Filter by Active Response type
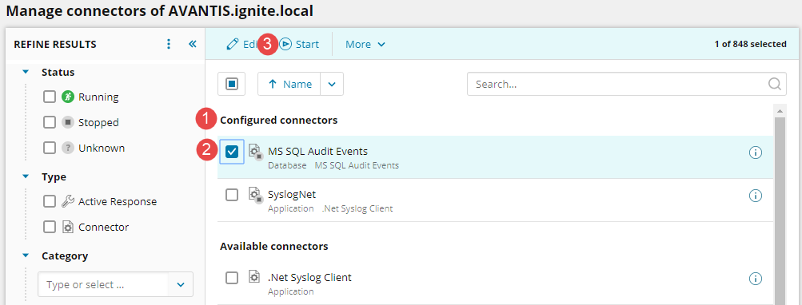 point(49,202)
